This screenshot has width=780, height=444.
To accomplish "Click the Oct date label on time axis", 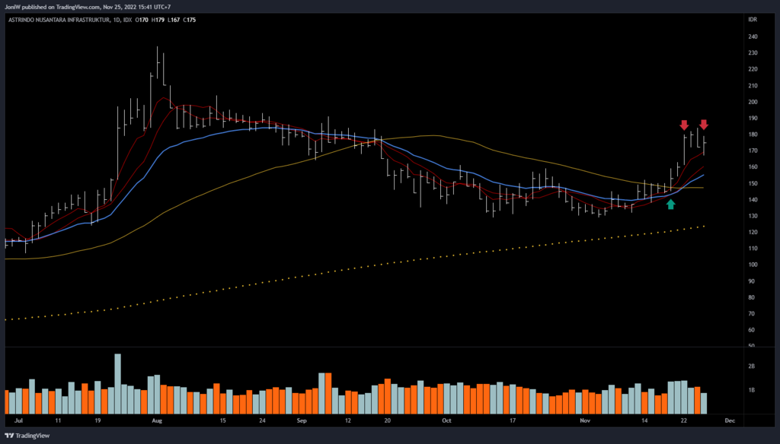I will point(446,420).
